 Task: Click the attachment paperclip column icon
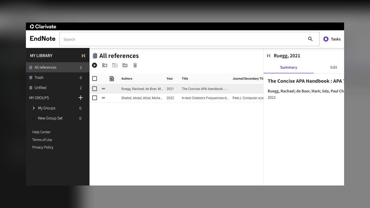[112, 79]
